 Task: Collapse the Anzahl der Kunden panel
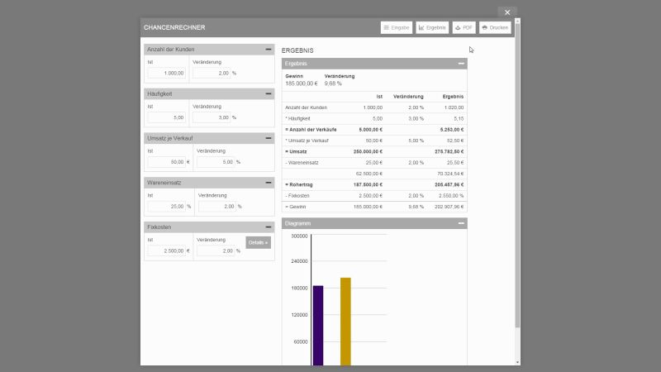(x=268, y=50)
